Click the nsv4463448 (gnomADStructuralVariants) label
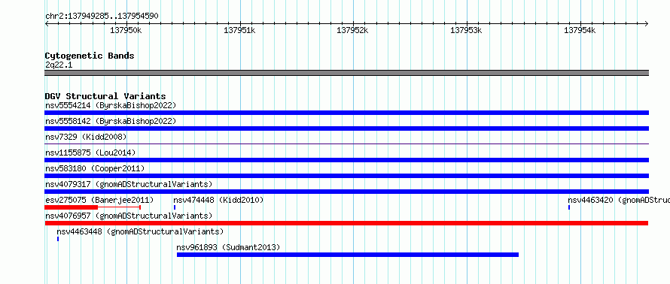The height and width of the screenshot is (284, 670). [140, 231]
